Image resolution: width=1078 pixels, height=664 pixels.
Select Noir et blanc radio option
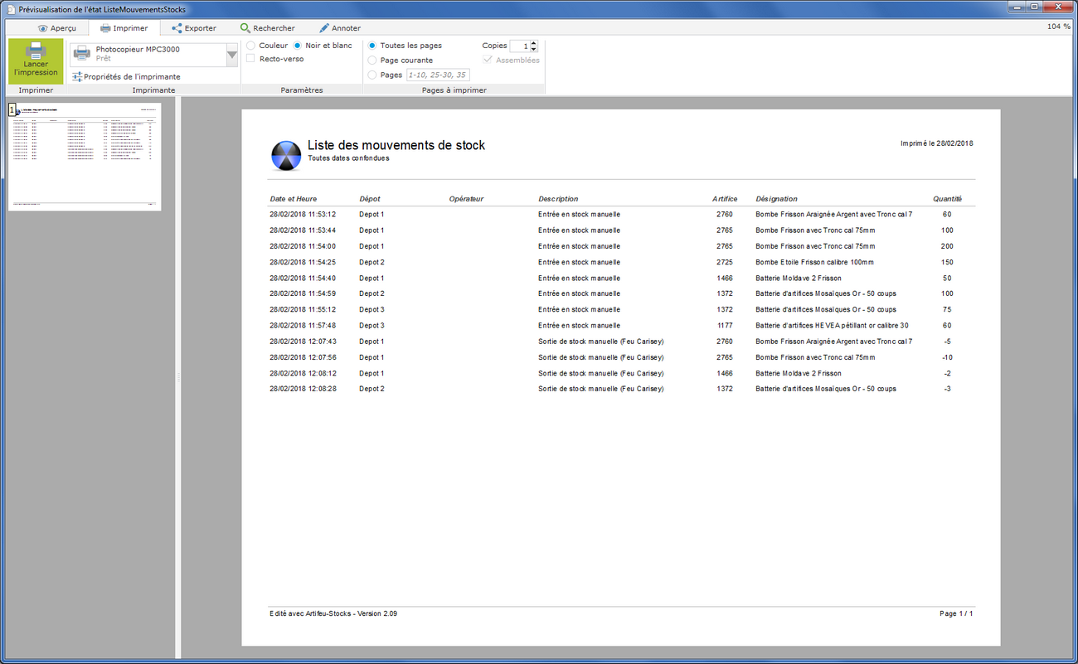tap(298, 46)
